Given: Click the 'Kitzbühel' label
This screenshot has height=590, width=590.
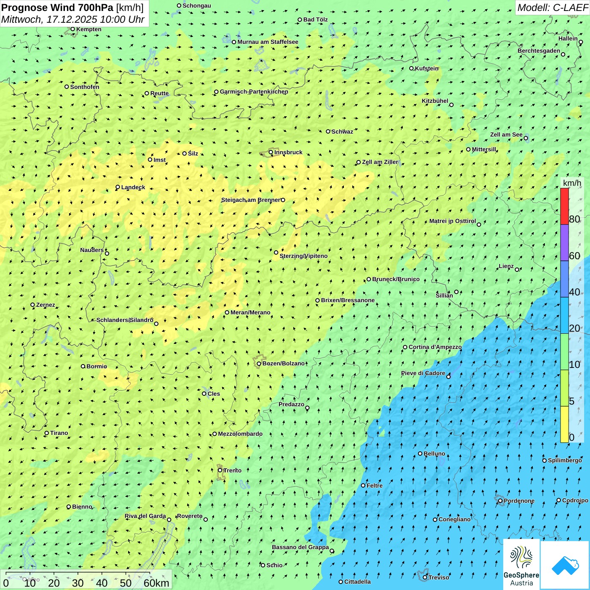Looking at the screenshot, I should (435, 101).
